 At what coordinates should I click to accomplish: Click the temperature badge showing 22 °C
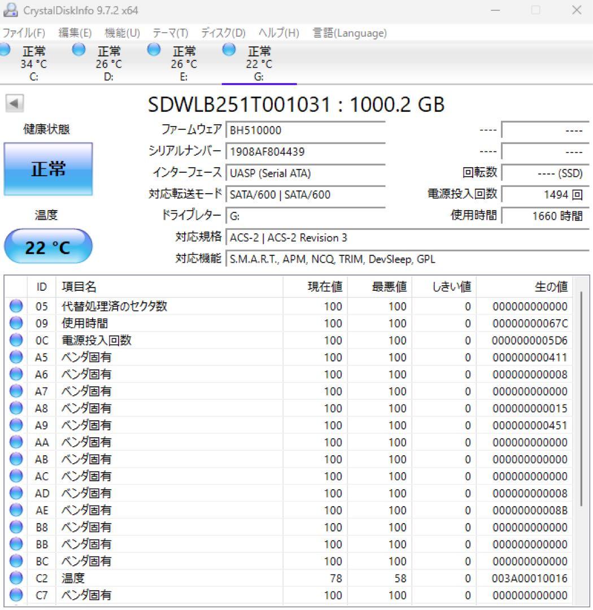47,245
